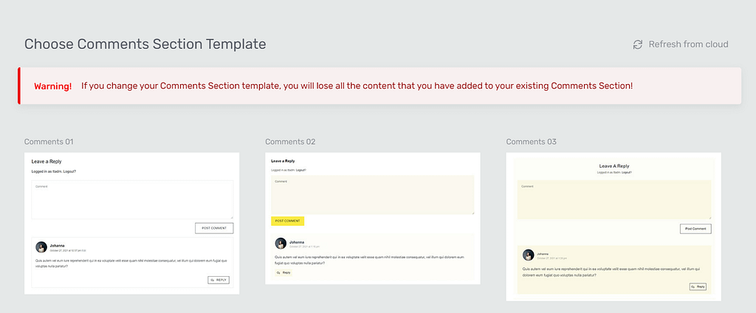The width and height of the screenshot is (756, 313).
Task: Click the Logout link in Comments 01
Action: [x=68, y=171]
